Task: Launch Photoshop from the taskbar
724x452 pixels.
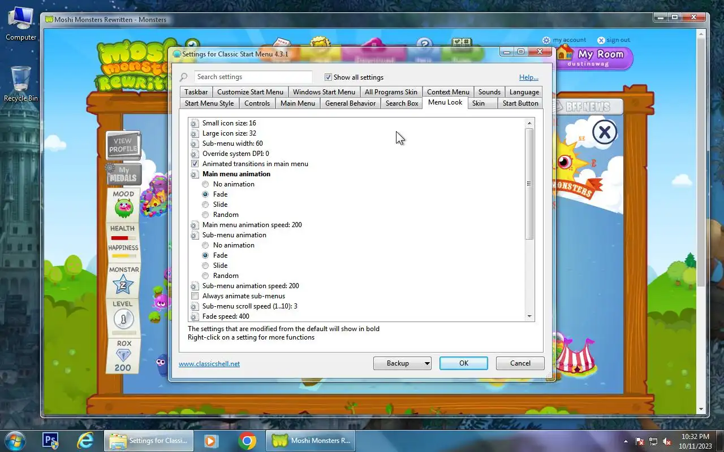Action: click(x=50, y=441)
